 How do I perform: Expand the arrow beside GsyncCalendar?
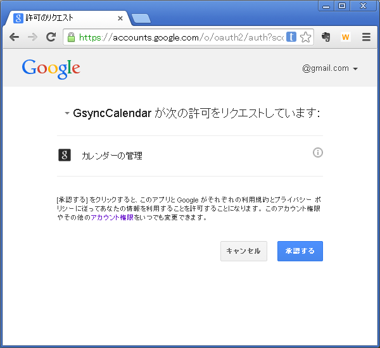[x=67, y=114]
